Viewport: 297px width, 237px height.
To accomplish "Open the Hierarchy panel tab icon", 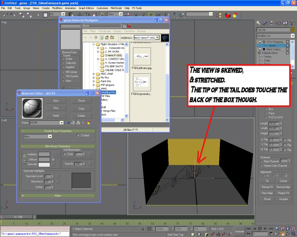I will [x=271, y=23].
